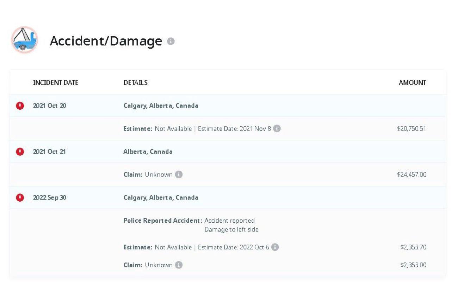The height and width of the screenshot is (286, 451).
Task: Click the Accident reported text
Action: click(229, 221)
